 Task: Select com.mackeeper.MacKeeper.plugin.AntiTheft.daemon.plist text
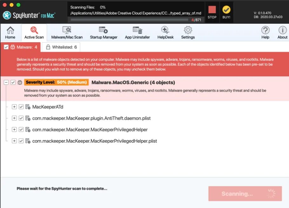coord(91,118)
